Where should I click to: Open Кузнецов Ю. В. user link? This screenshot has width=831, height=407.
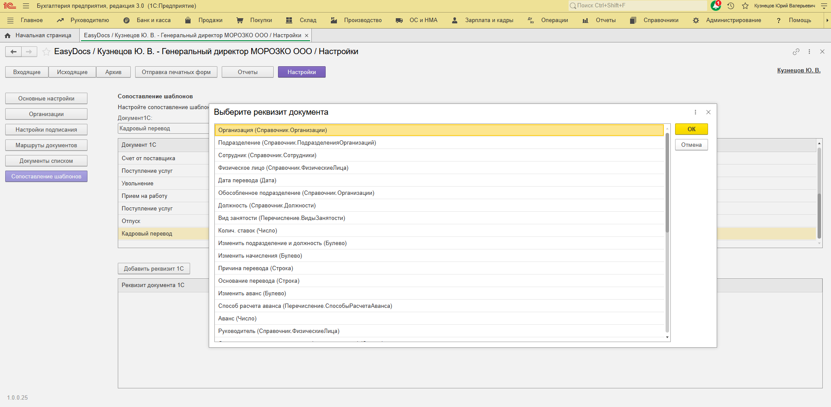[x=799, y=70]
